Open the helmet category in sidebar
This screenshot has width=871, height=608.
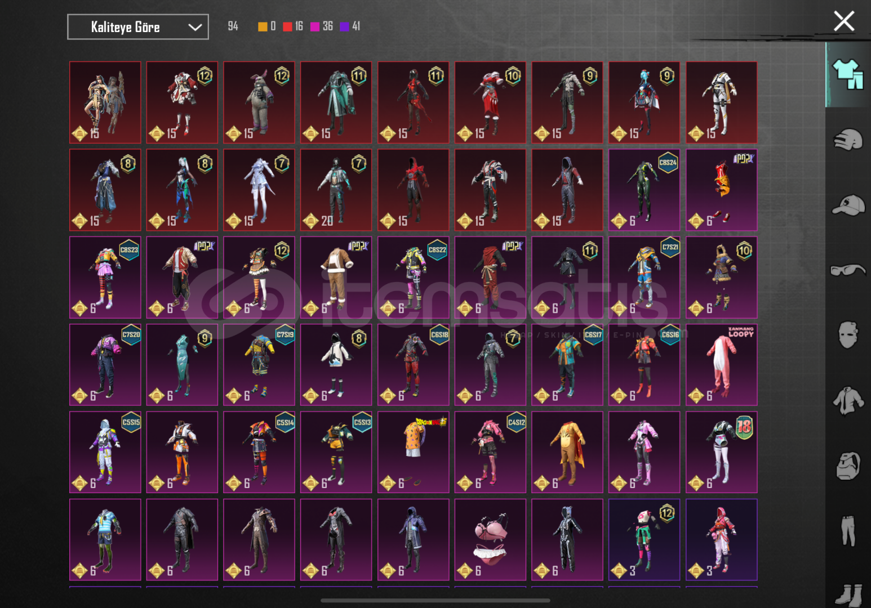pyautogui.click(x=848, y=140)
